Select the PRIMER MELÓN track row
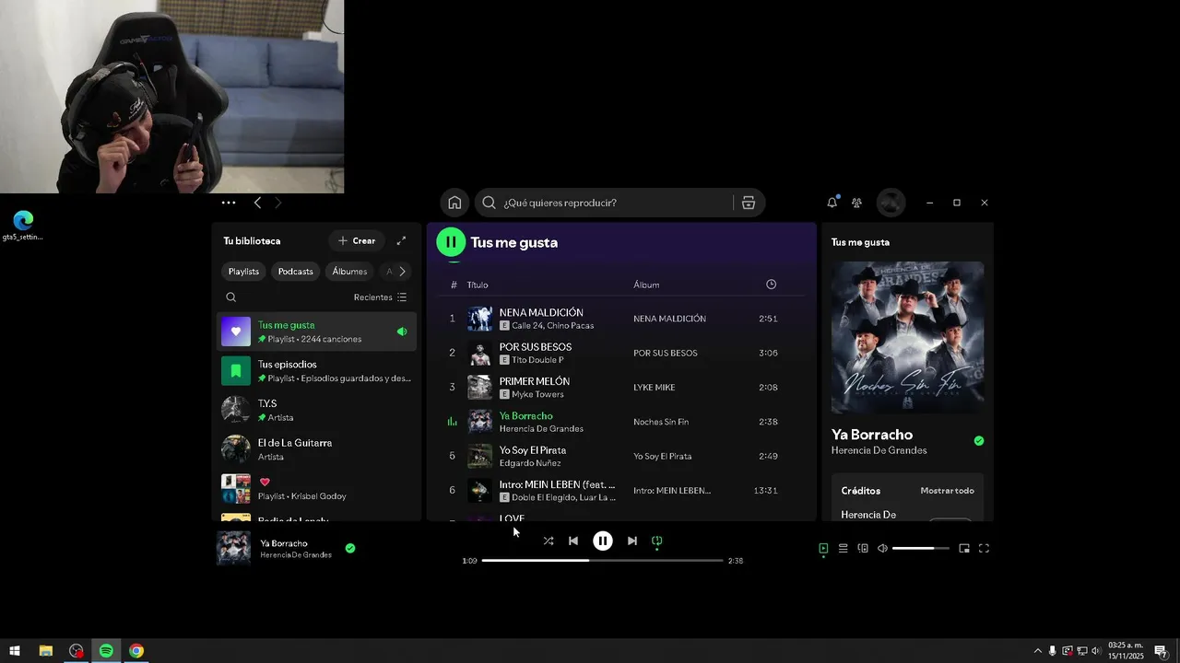The width and height of the screenshot is (1180, 663). click(x=621, y=388)
